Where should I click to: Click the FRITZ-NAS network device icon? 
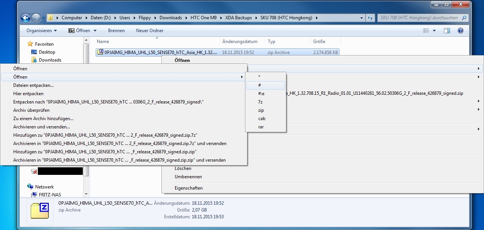34,195
